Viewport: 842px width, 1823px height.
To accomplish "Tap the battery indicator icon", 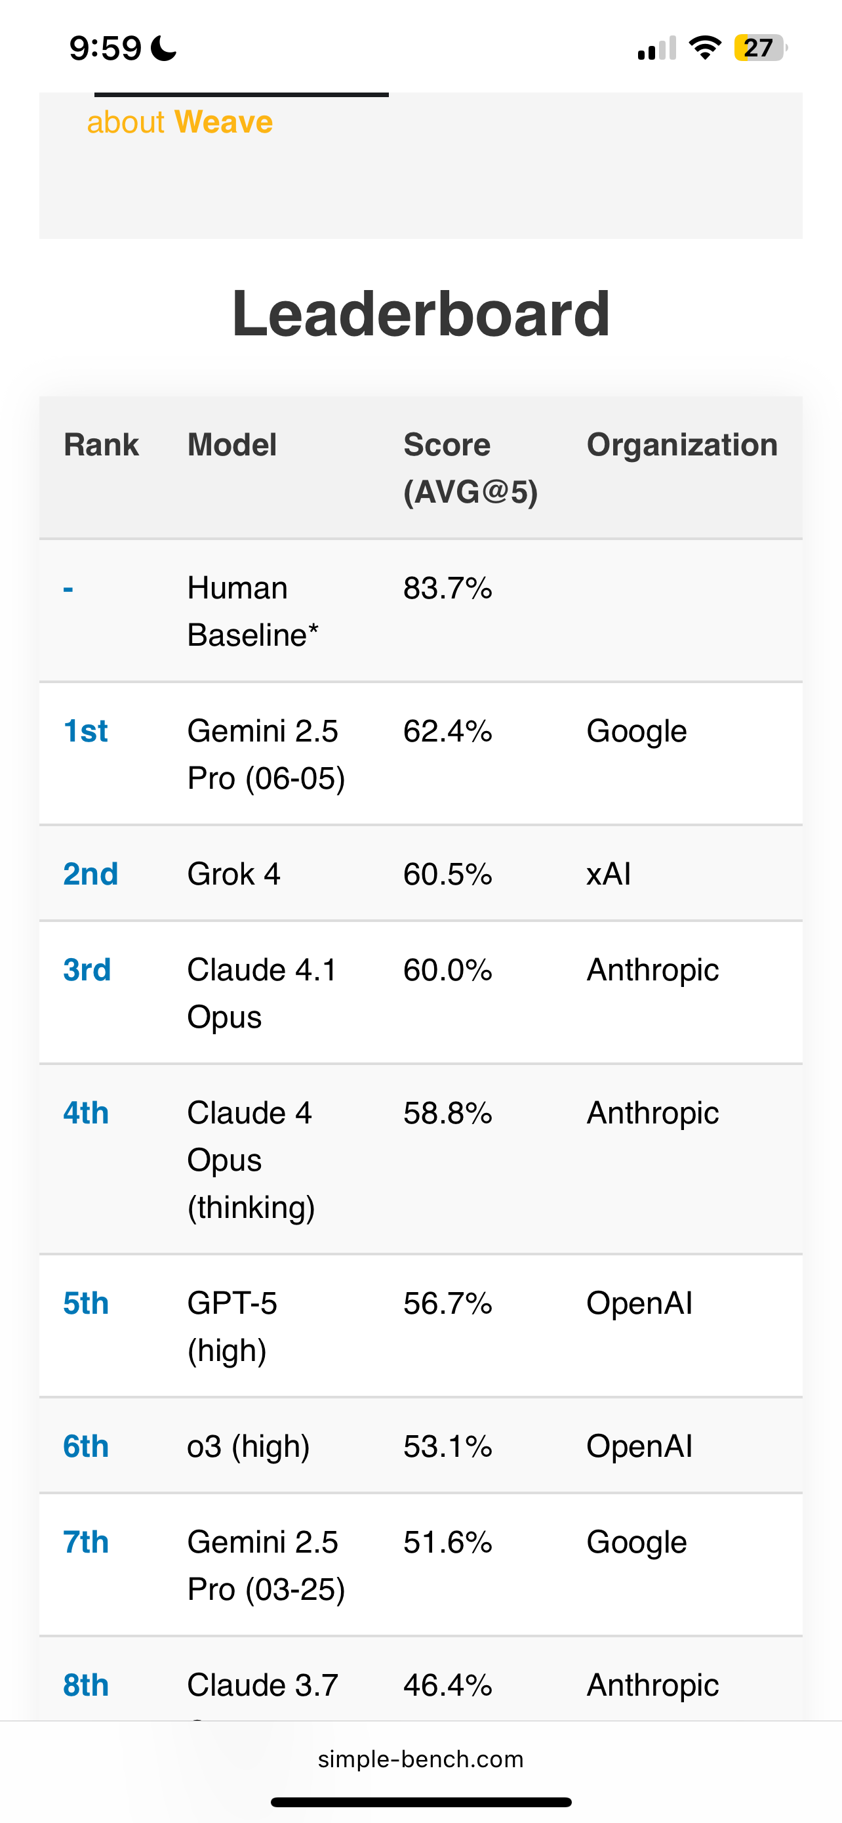I will (760, 47).
